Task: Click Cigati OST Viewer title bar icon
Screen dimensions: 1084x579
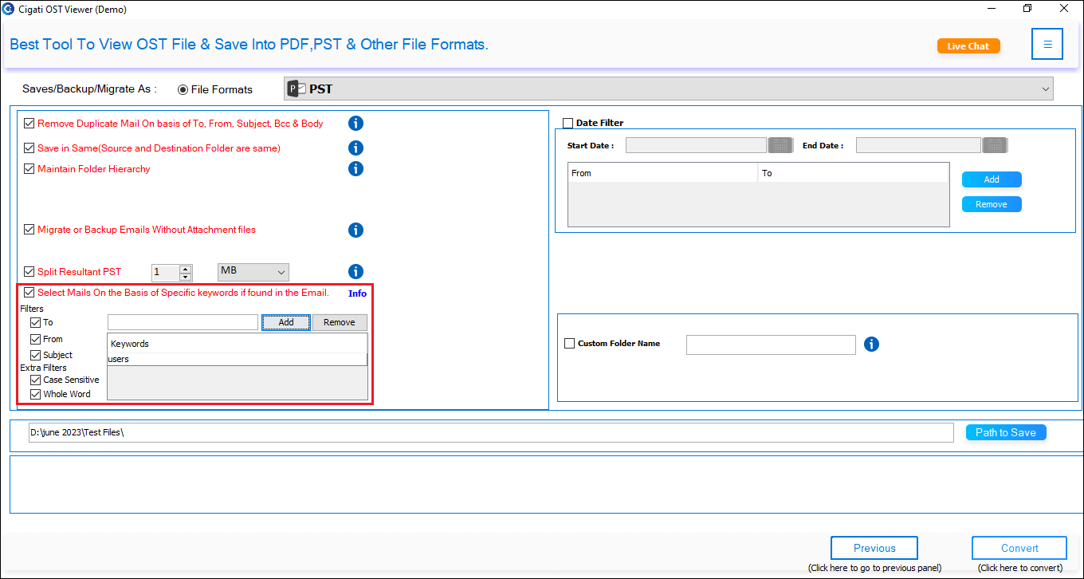Action: click(8, 10)
